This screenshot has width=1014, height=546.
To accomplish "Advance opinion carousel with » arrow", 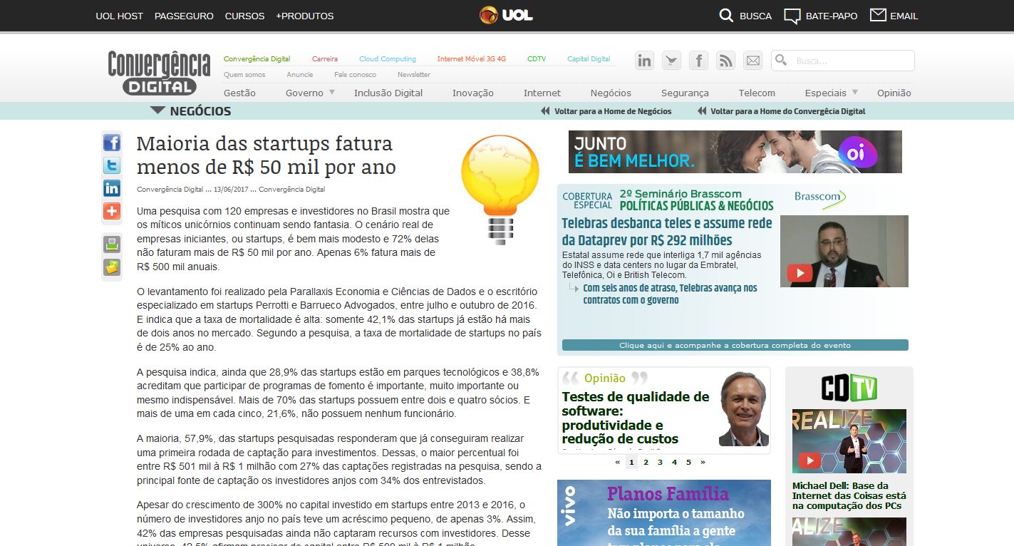I will [703, 462].
